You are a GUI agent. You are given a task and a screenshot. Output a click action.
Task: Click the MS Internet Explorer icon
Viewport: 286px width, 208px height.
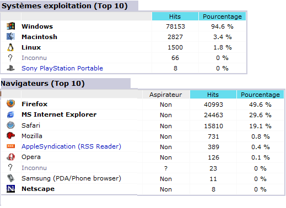(x=10, y=114)
